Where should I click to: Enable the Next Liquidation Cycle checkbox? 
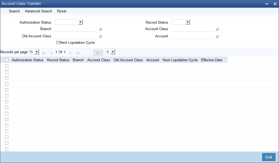[58, 42]
